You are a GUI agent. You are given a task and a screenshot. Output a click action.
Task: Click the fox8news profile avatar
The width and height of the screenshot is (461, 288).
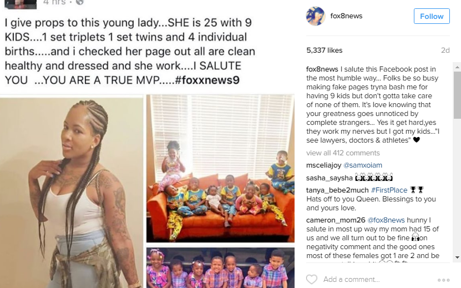316,16
